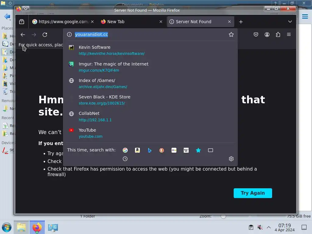Open search settings gear icon
The image size is (312, 234).
coord(231,159)
